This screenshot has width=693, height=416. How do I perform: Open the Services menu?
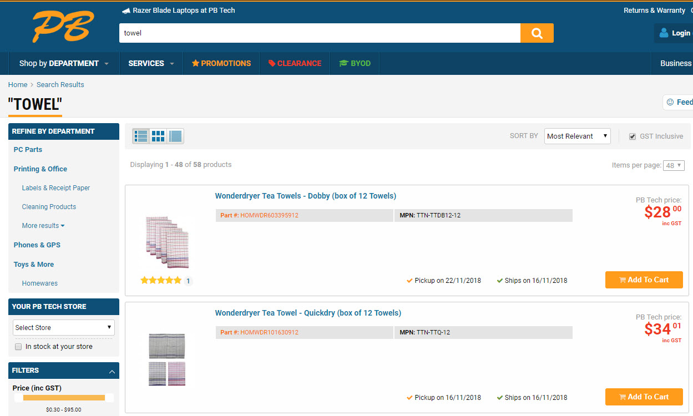tap(151, 63)
